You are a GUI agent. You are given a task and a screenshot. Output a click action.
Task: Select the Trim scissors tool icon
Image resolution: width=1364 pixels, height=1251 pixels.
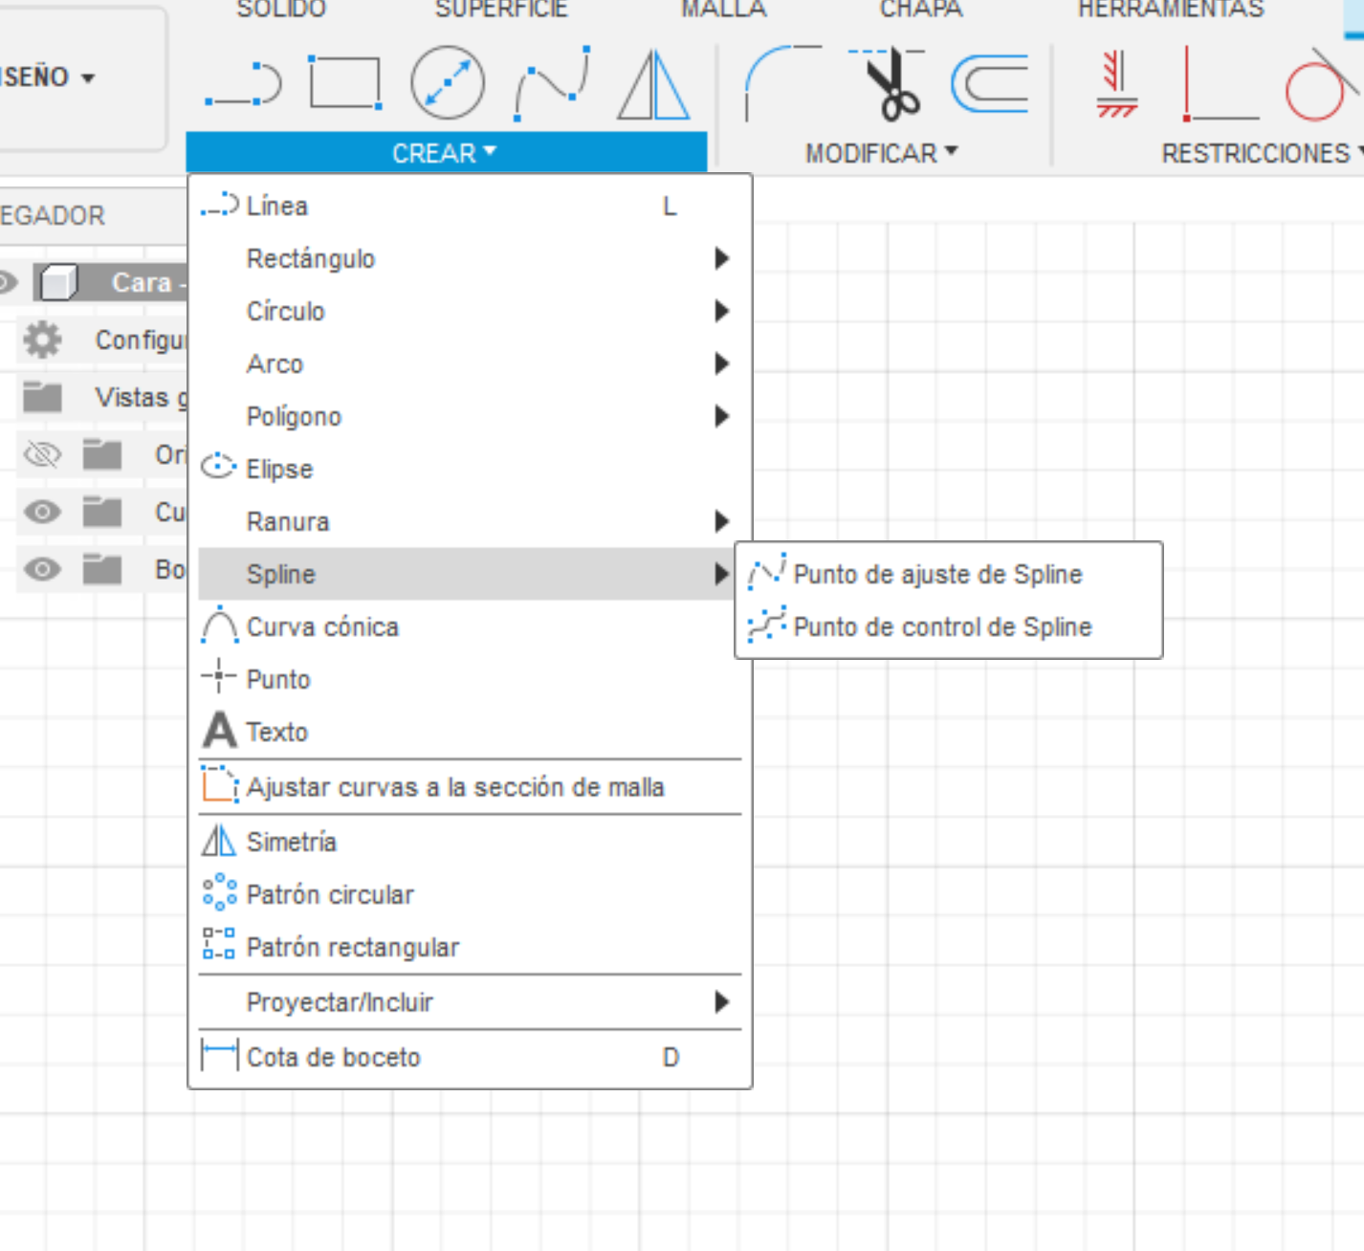(x=889, y=83)
